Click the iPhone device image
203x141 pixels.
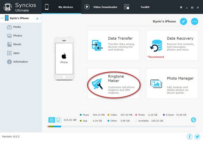coord(64,58)
